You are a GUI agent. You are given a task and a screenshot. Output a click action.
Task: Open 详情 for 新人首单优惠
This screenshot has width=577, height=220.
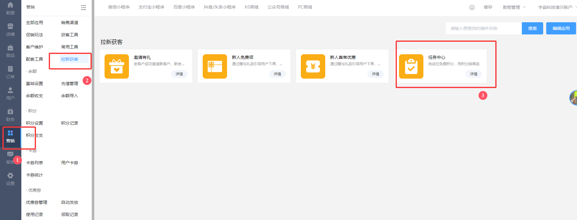(x=376, y=74)
